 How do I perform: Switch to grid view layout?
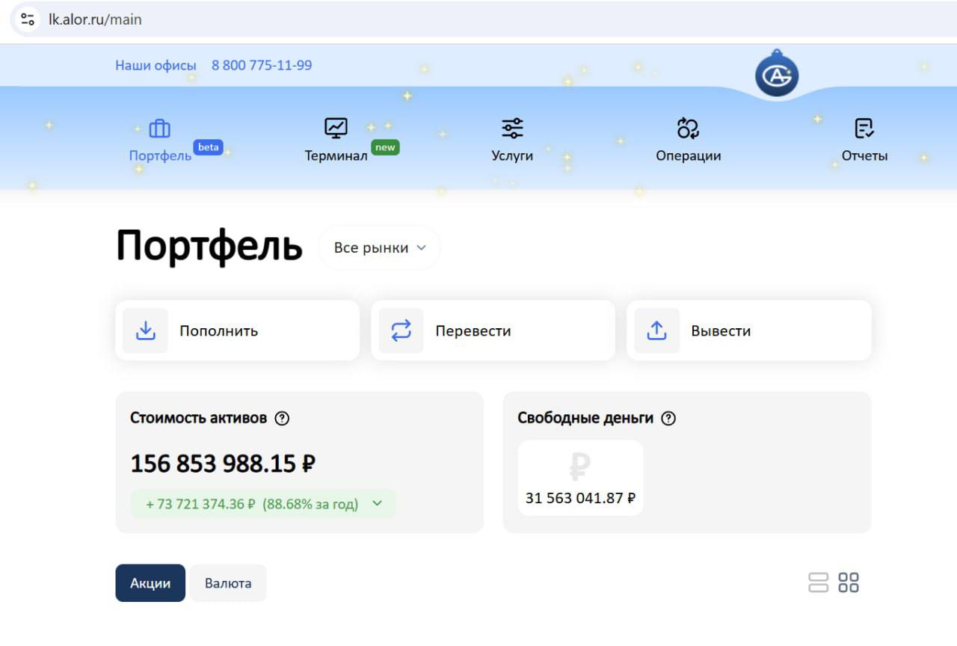(x=849, y=582)
